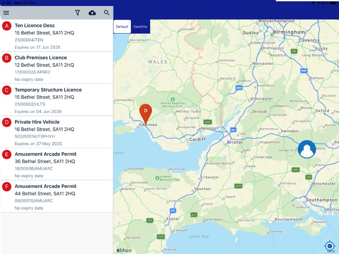Tap the A449 road shield
This screenshot has height=254, width=339.
(x=207, y=122)
